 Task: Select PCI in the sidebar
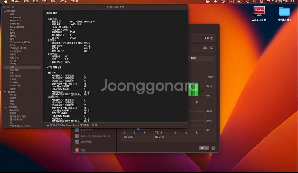coord(12,30)
